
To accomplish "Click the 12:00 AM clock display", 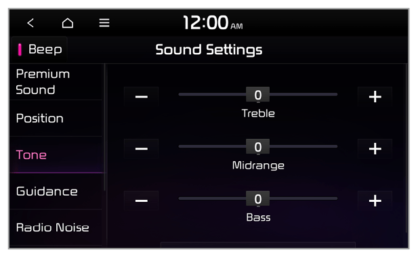I will (x=213, y=23).
